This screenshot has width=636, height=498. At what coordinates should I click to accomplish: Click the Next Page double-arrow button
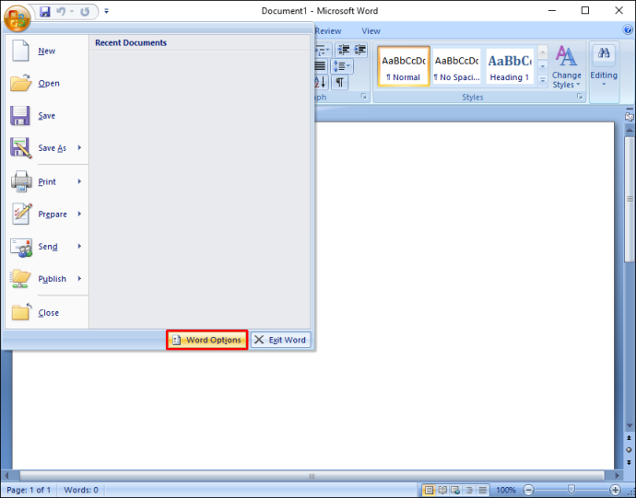pos(630,462)
